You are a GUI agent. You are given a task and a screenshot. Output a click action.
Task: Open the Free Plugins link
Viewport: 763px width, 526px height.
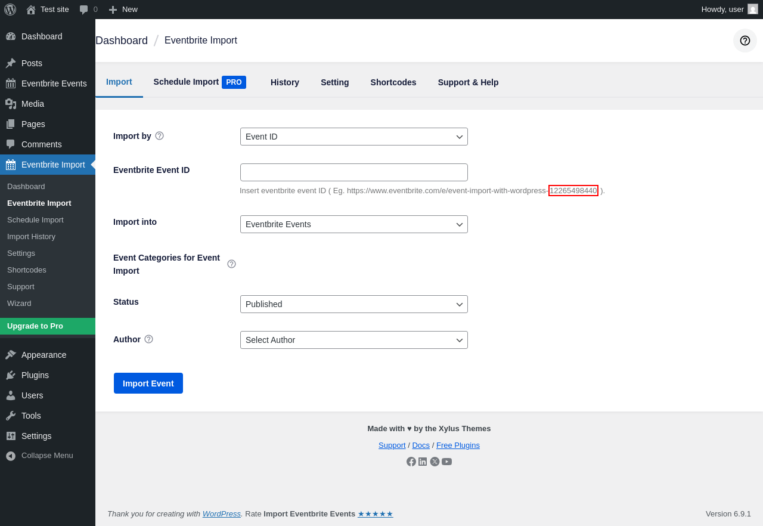pyautogui.click(x=458, y=445)
